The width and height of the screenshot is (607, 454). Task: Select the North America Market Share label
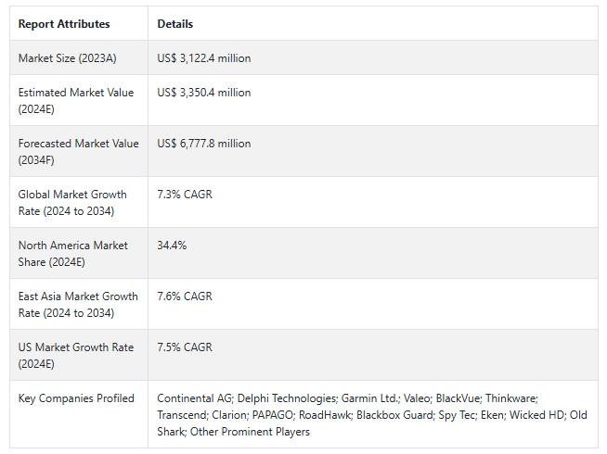[x=73, y=253]
